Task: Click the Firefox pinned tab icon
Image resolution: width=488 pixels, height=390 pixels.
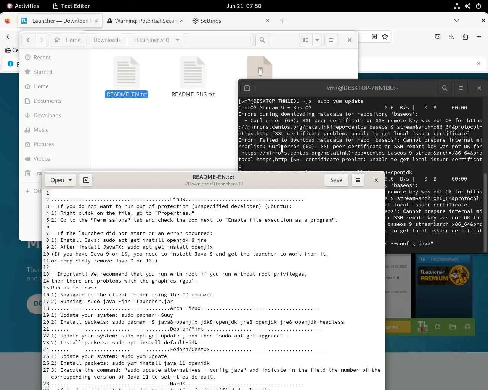Action: pyautogui.click(x=8, y=21)
